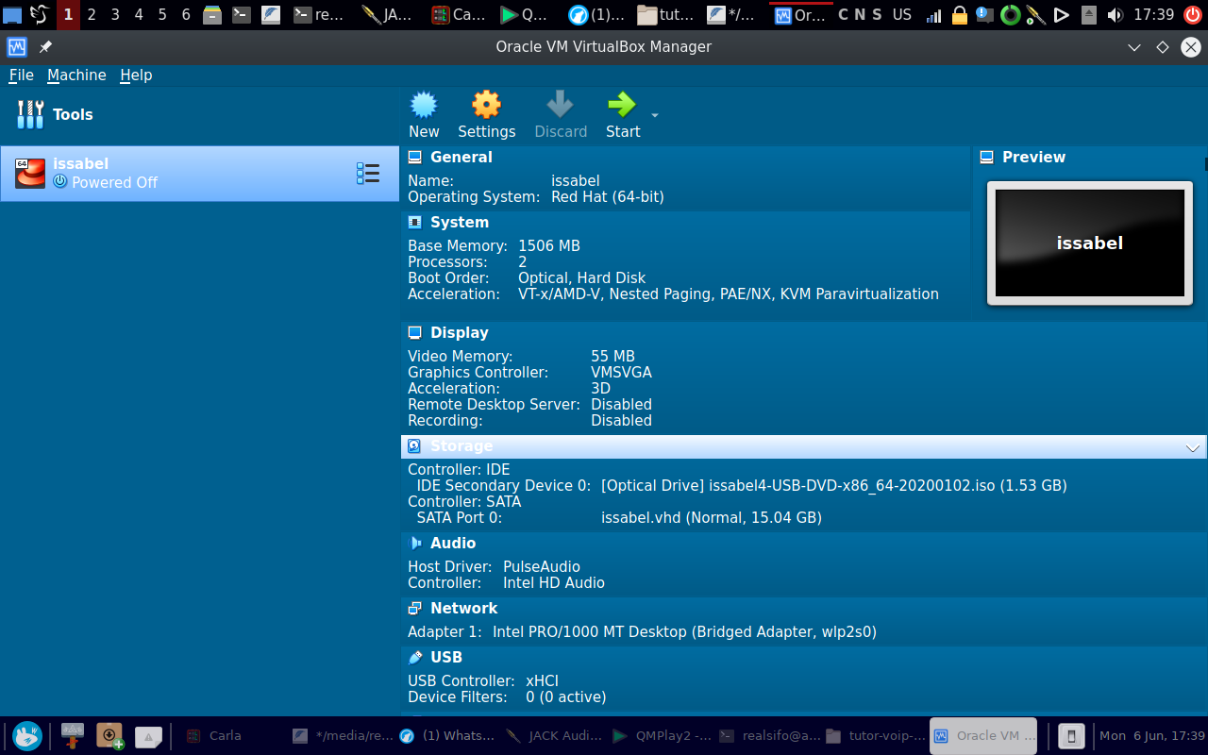Switch to QMPlay2 taskbar item
Image resolution: width=1208 pixels, height=755 pixels.
[661, 736]
